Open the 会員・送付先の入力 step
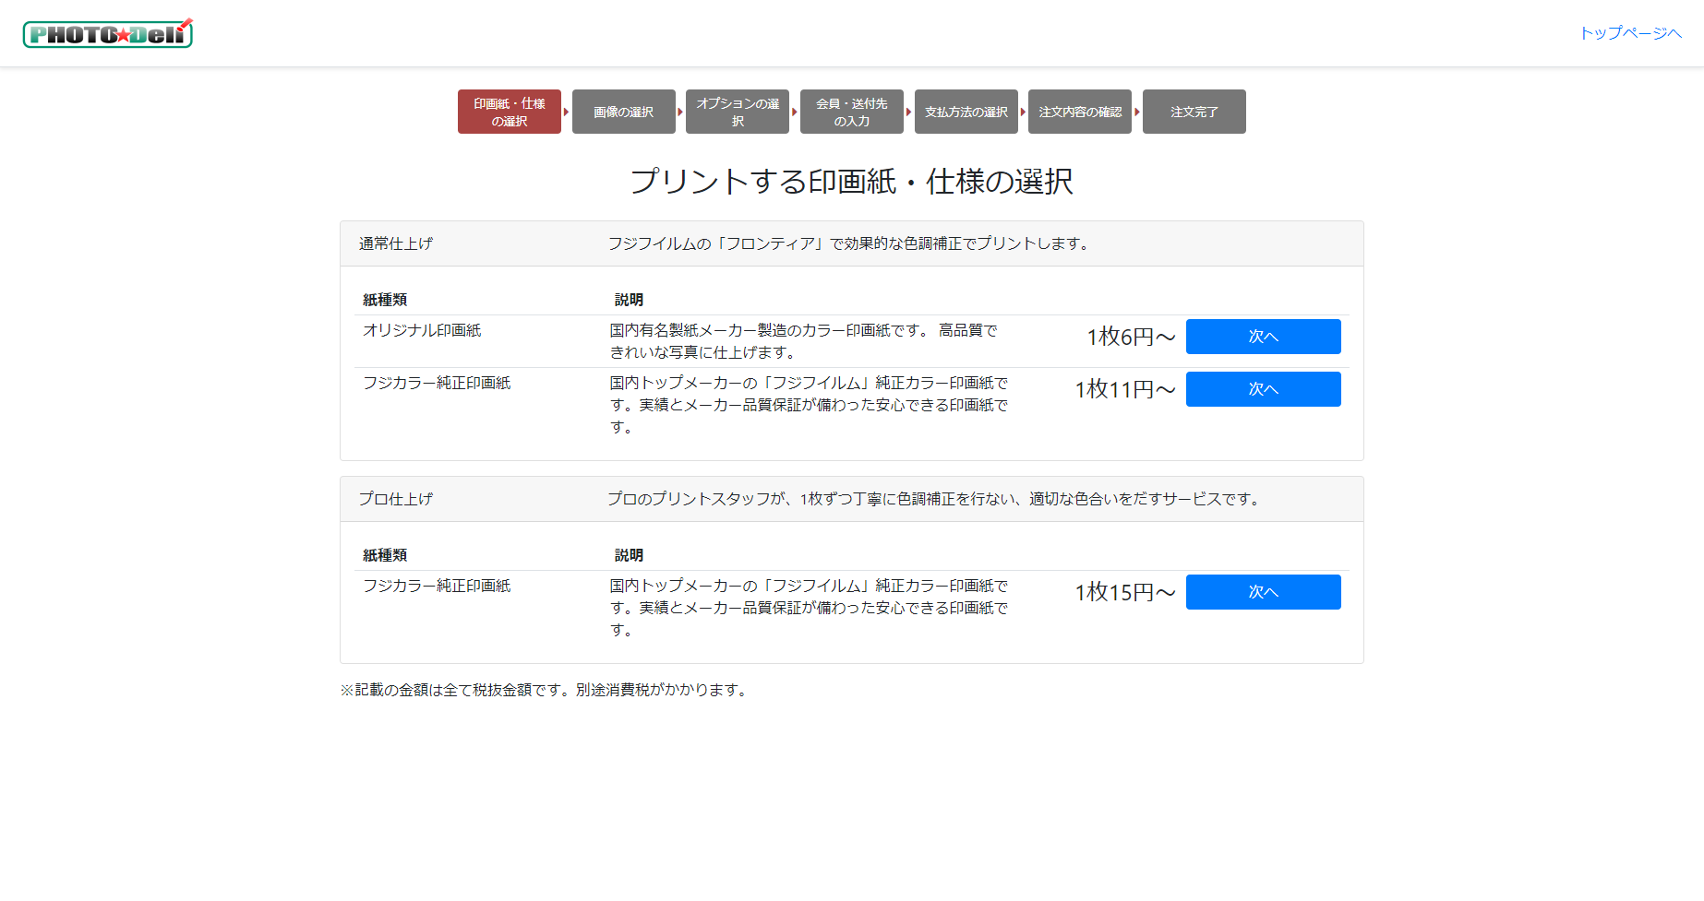This screenshot has width=1704, height=901. (851, 112)
